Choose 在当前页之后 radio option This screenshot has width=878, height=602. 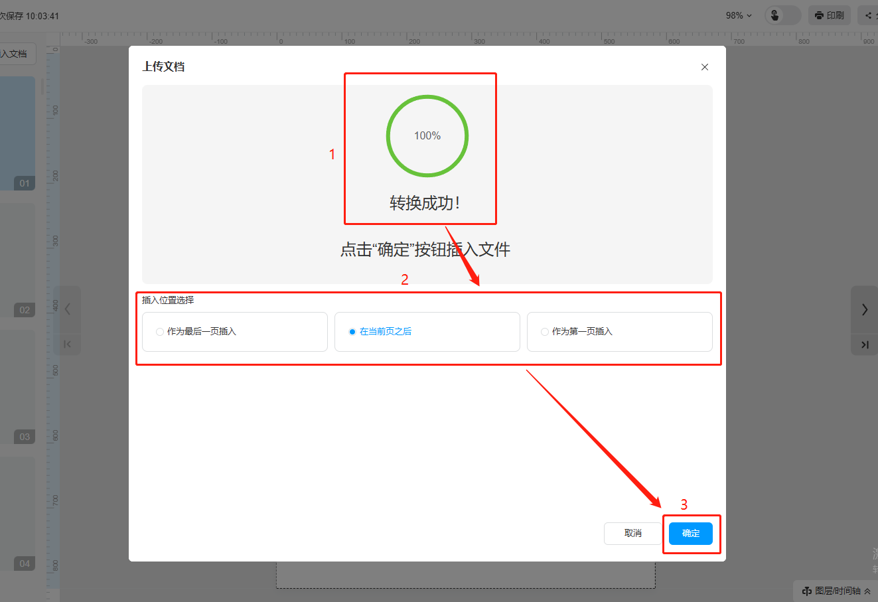[x=352, y=332]
